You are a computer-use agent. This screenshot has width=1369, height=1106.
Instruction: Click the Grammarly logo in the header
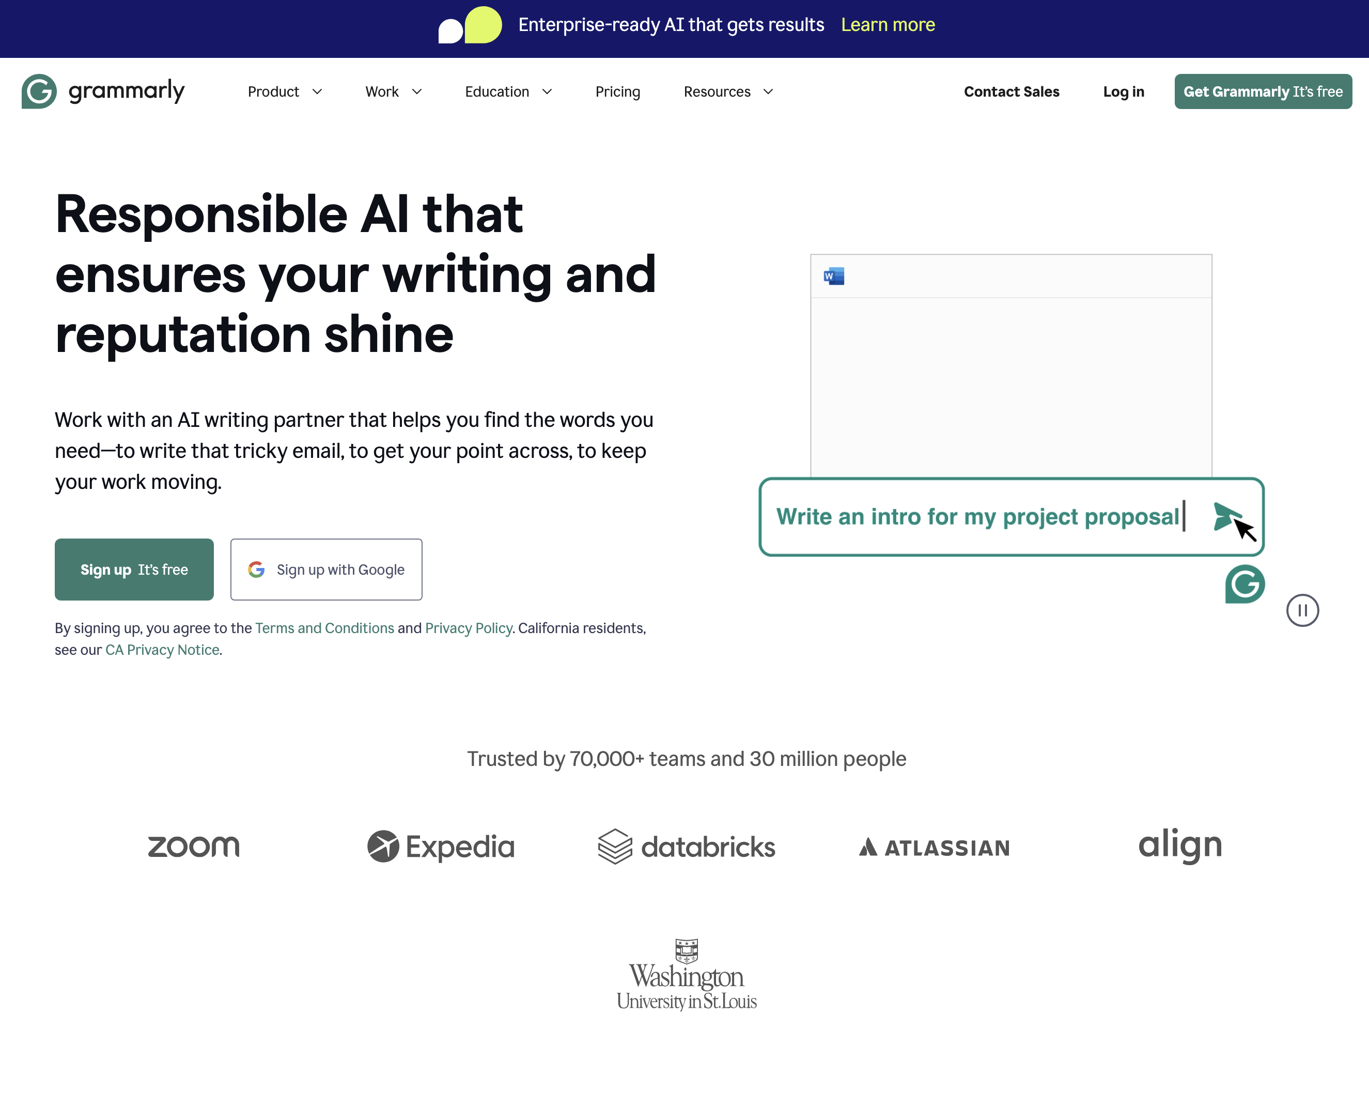click(103, 91)
